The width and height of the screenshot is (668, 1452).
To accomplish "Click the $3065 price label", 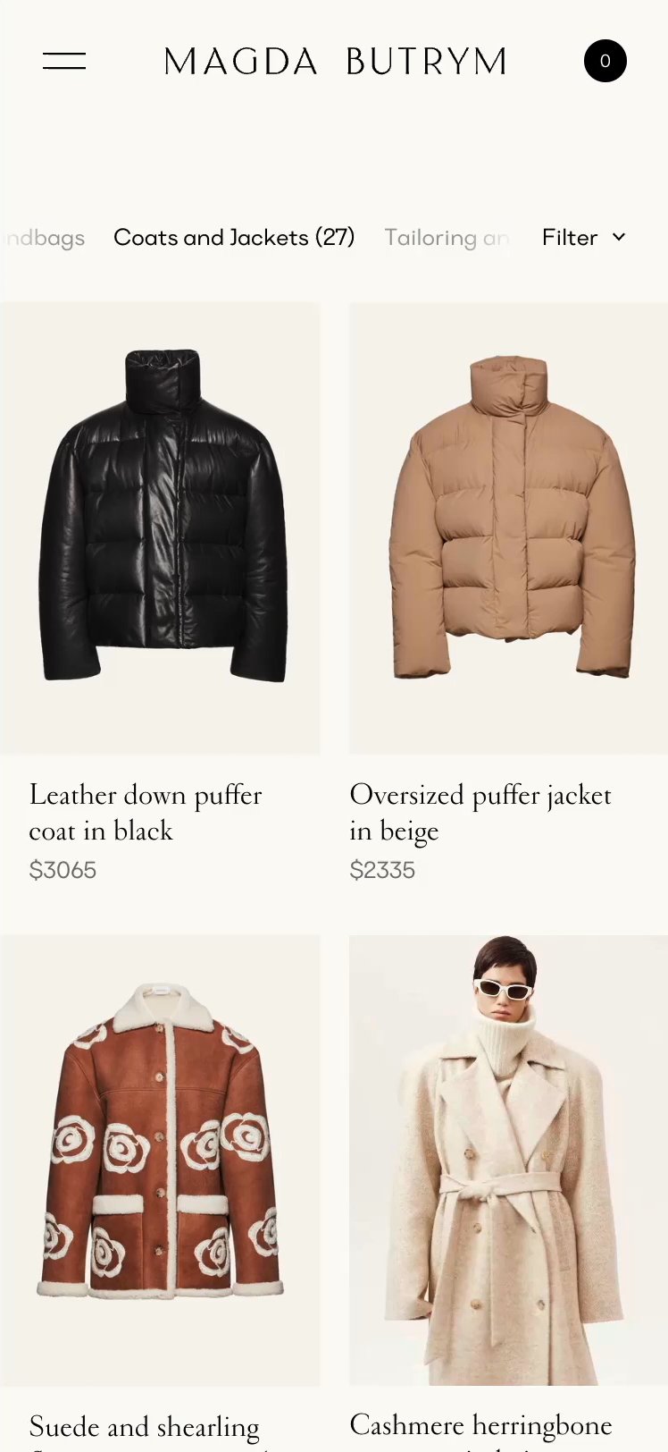I will pos(63,870).
